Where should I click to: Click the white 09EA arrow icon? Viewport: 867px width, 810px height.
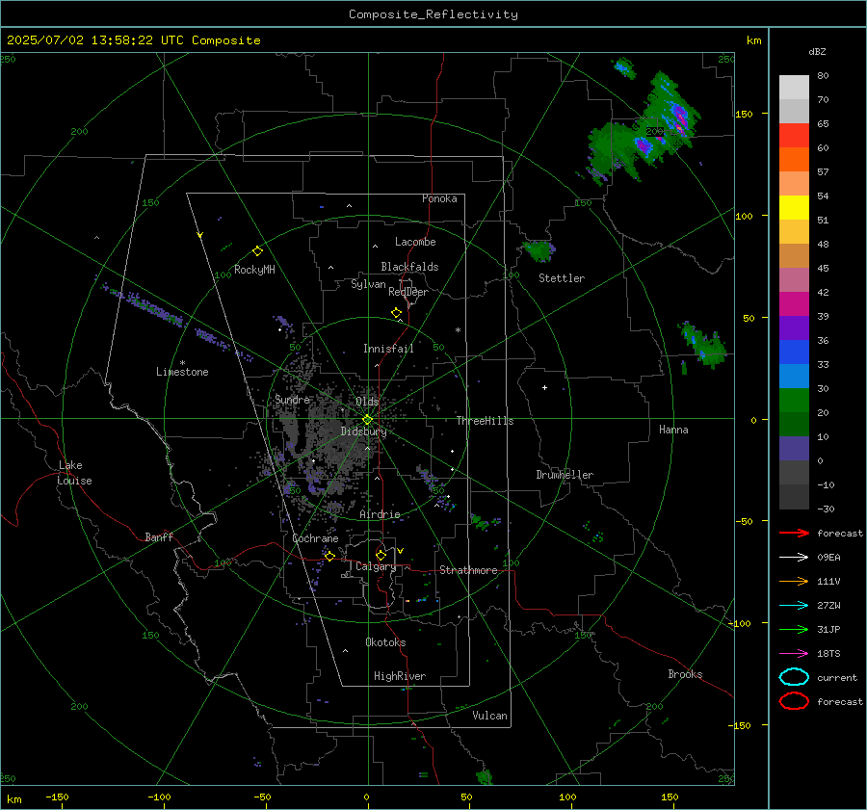794,557
